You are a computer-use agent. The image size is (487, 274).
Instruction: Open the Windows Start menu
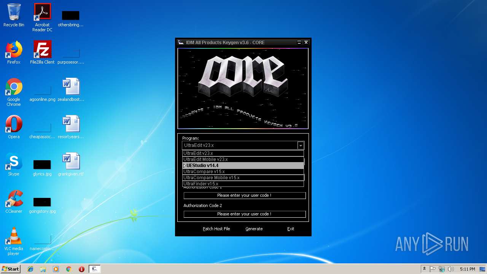point(10,269)
